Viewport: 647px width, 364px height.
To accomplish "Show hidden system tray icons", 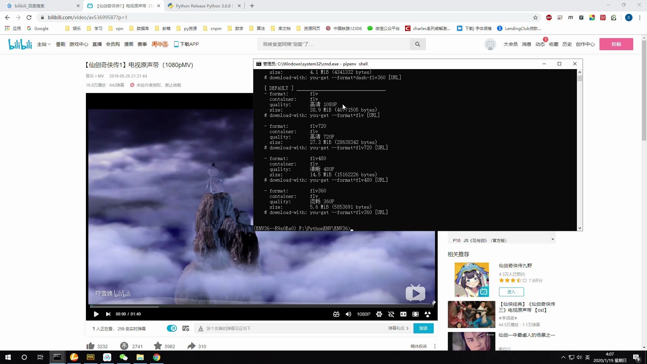I will (x=563, y=357).
